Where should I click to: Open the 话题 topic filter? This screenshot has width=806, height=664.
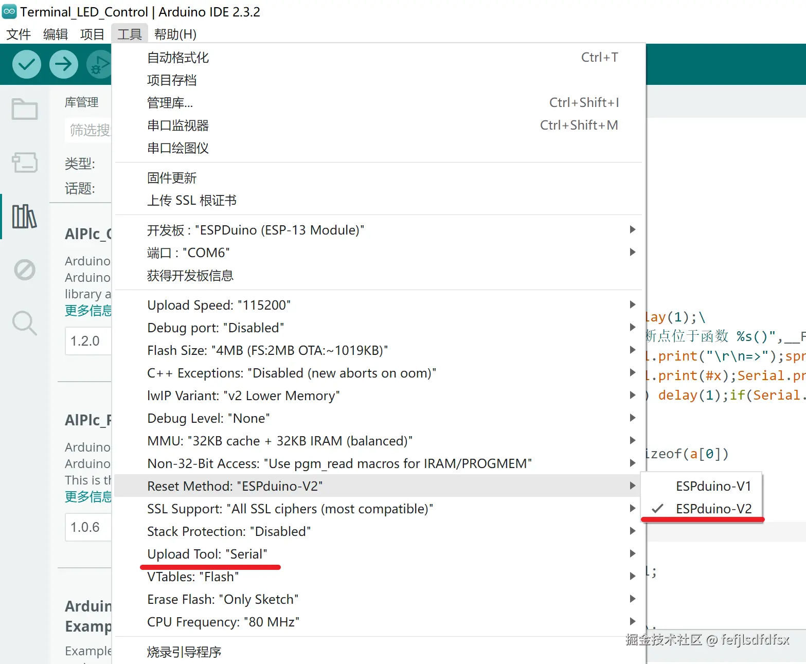[x=80, y=188]
